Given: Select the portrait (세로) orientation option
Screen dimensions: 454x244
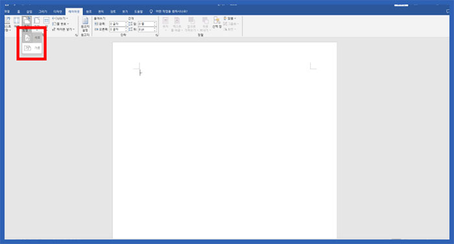Looking at the screenshot, I should [32, 38].
